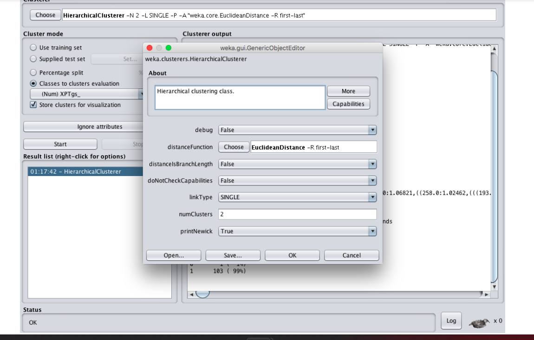Screen dimensions: 534x340
Task: Click the Open... button in dialog
Action: tap(174, 255)
